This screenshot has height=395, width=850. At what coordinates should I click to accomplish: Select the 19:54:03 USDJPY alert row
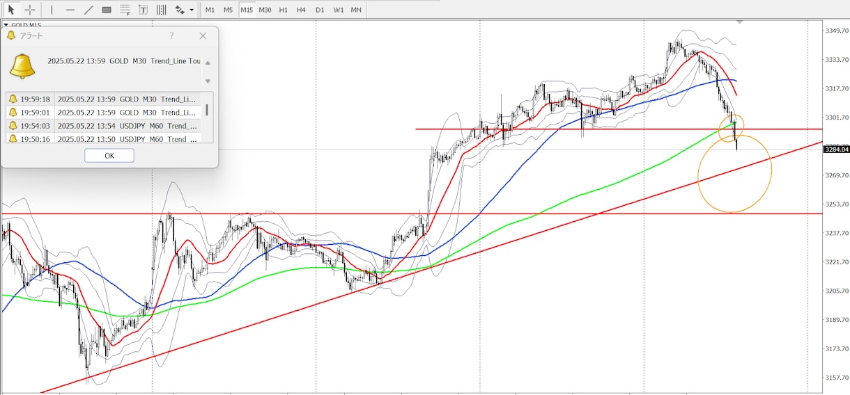pyautogui.click(x=103, y=125)
